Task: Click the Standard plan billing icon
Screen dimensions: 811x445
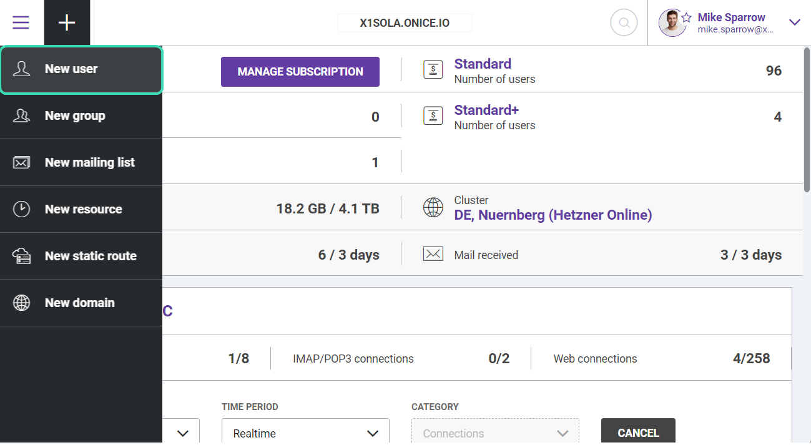Action: coord(433,69)
